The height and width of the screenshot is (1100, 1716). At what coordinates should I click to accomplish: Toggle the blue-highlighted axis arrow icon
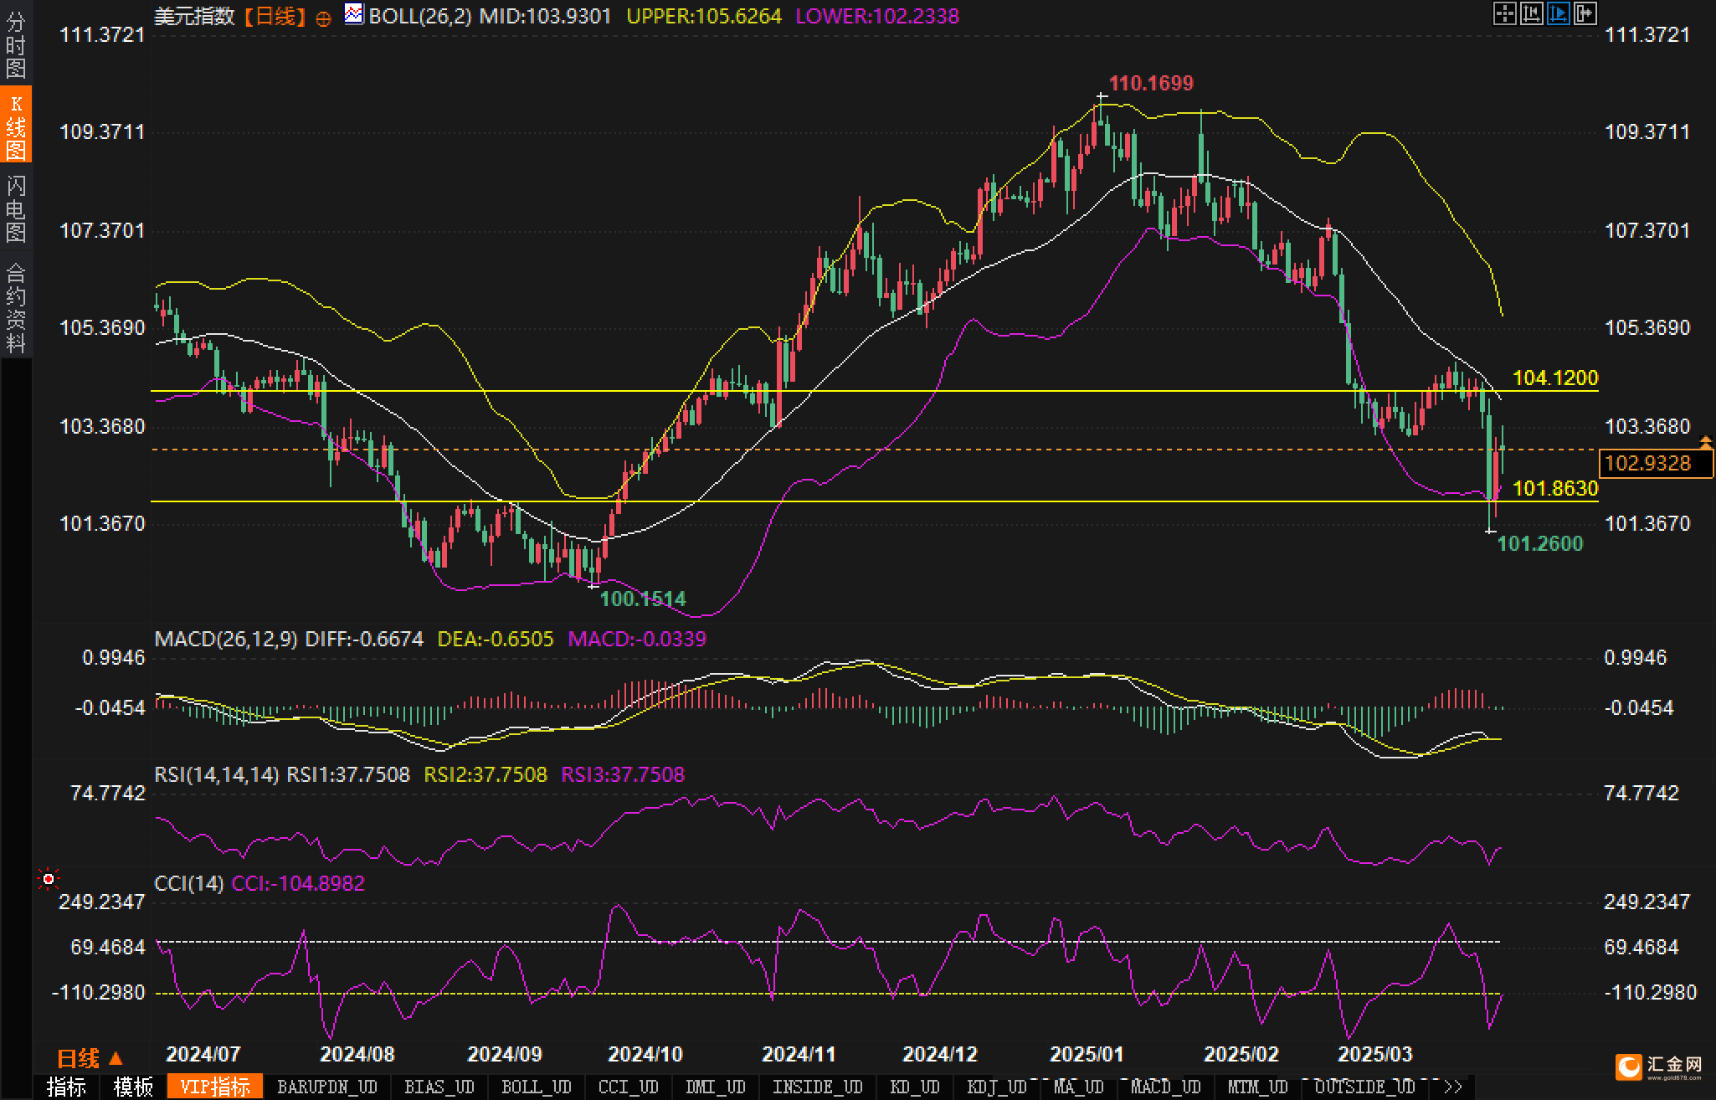coord(1558,13)
